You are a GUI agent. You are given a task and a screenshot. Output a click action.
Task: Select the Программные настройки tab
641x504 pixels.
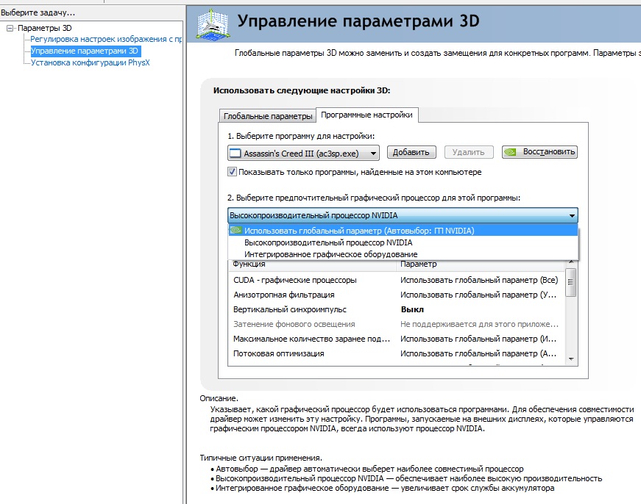click(x=366, y=115)
